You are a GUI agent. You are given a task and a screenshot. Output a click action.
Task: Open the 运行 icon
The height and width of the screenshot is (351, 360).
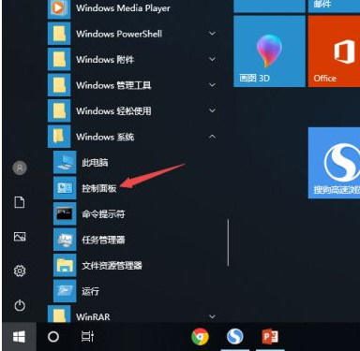(x=65, y=291)
